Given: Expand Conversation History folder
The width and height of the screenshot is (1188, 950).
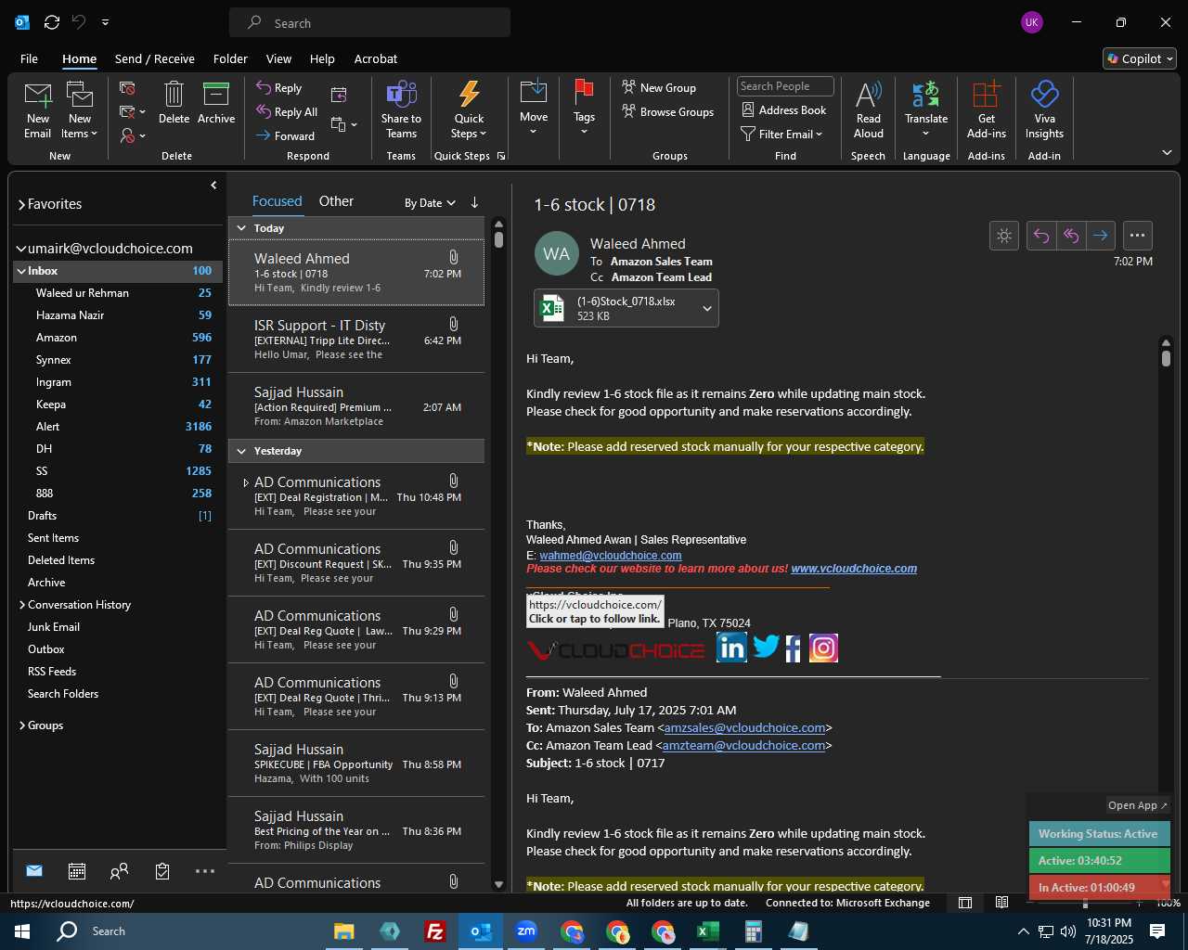Looking at the screenshot, I should pyautogui.click(x=22, y=605).
